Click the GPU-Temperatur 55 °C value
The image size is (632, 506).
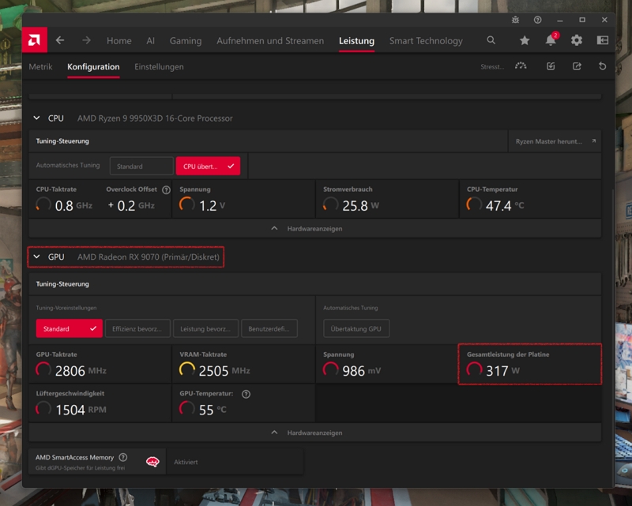pyautogui.click(x=213, y=410)
